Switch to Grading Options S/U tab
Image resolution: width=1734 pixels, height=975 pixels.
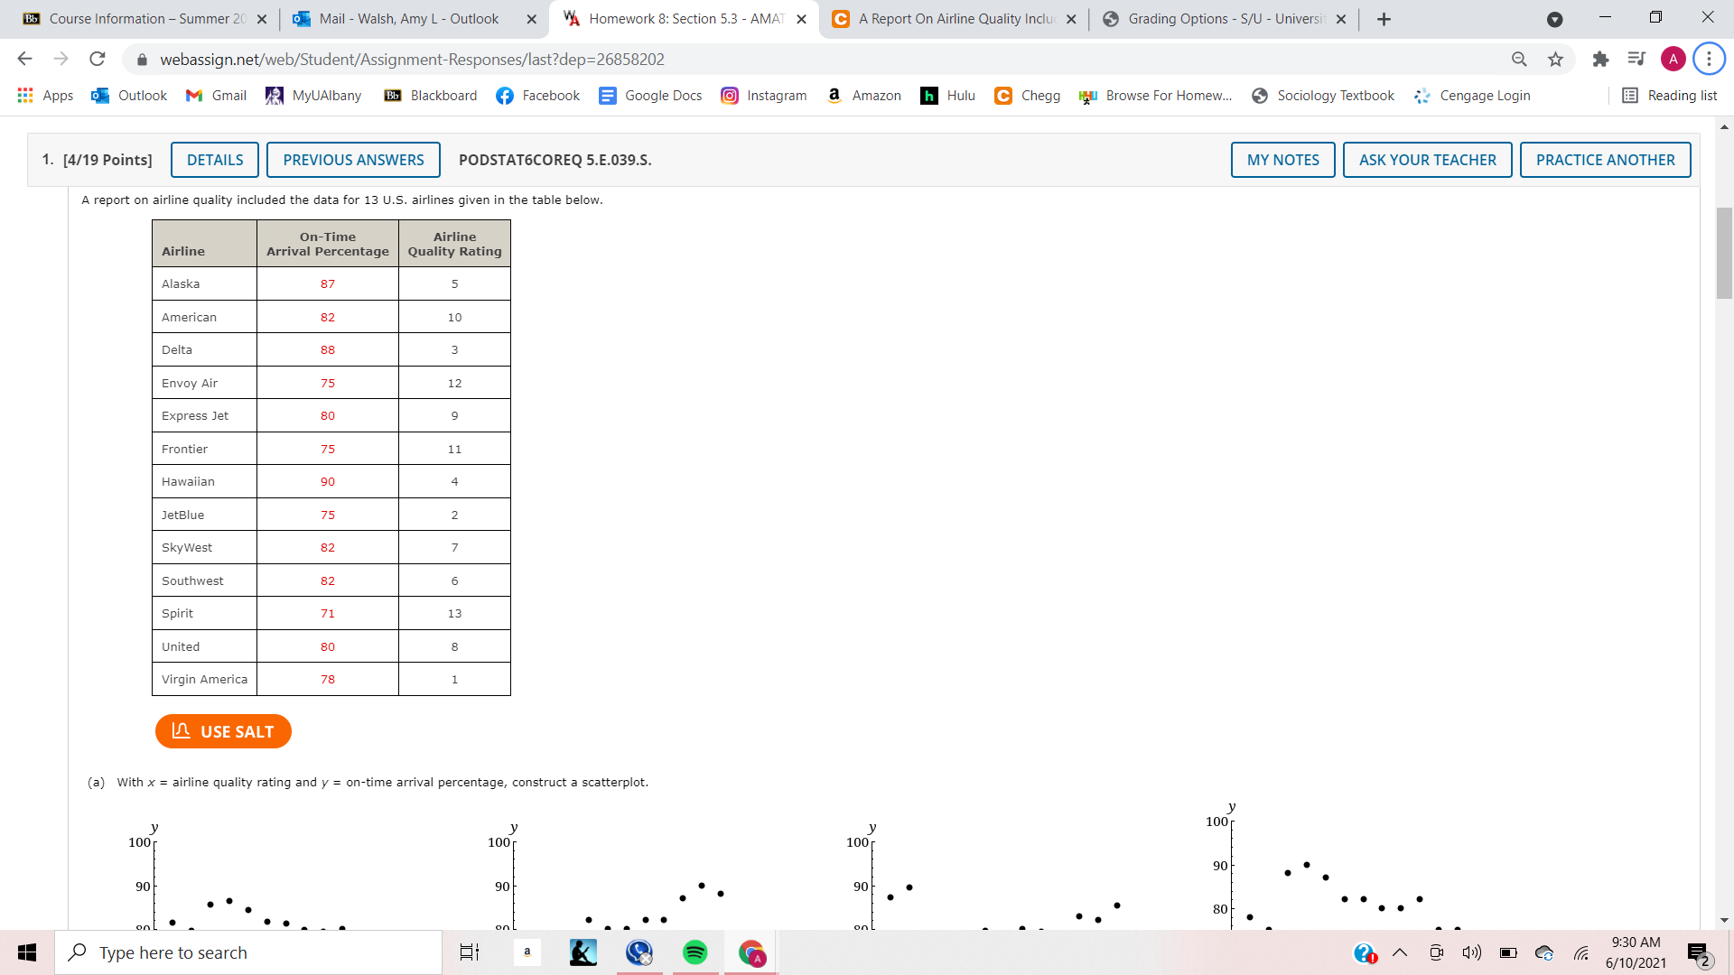point(1224,19)
